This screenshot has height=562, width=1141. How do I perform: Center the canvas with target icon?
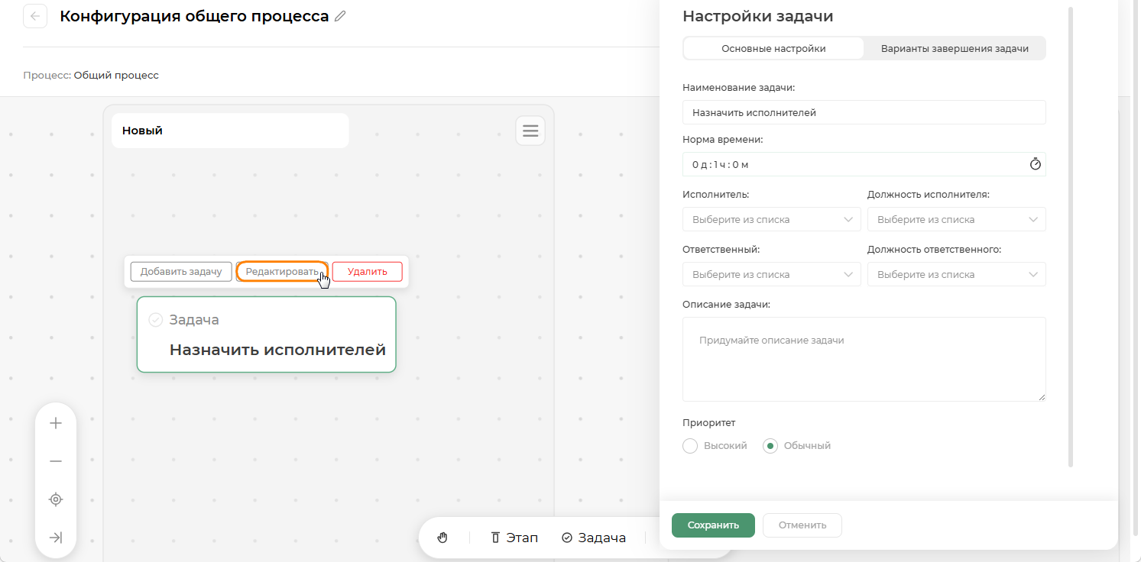pos(56,499)
